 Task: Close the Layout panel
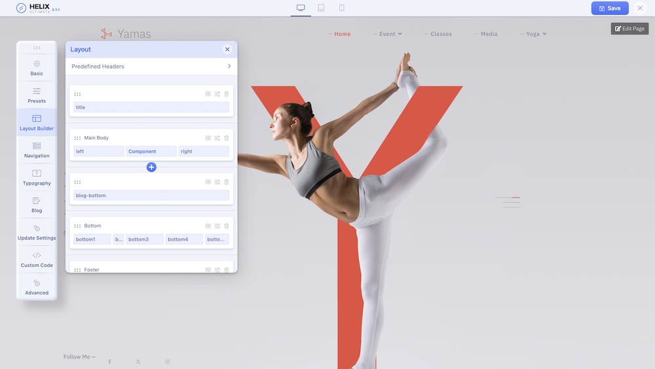[x=227, y=49]
